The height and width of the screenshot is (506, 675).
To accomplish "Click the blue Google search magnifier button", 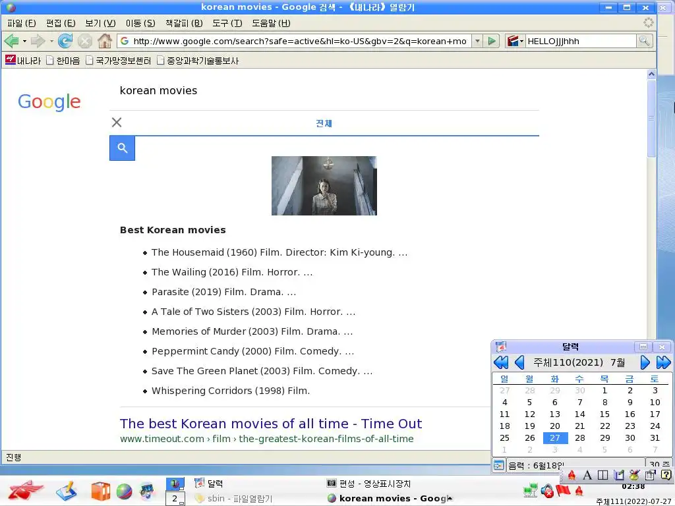I will [122, 148].
